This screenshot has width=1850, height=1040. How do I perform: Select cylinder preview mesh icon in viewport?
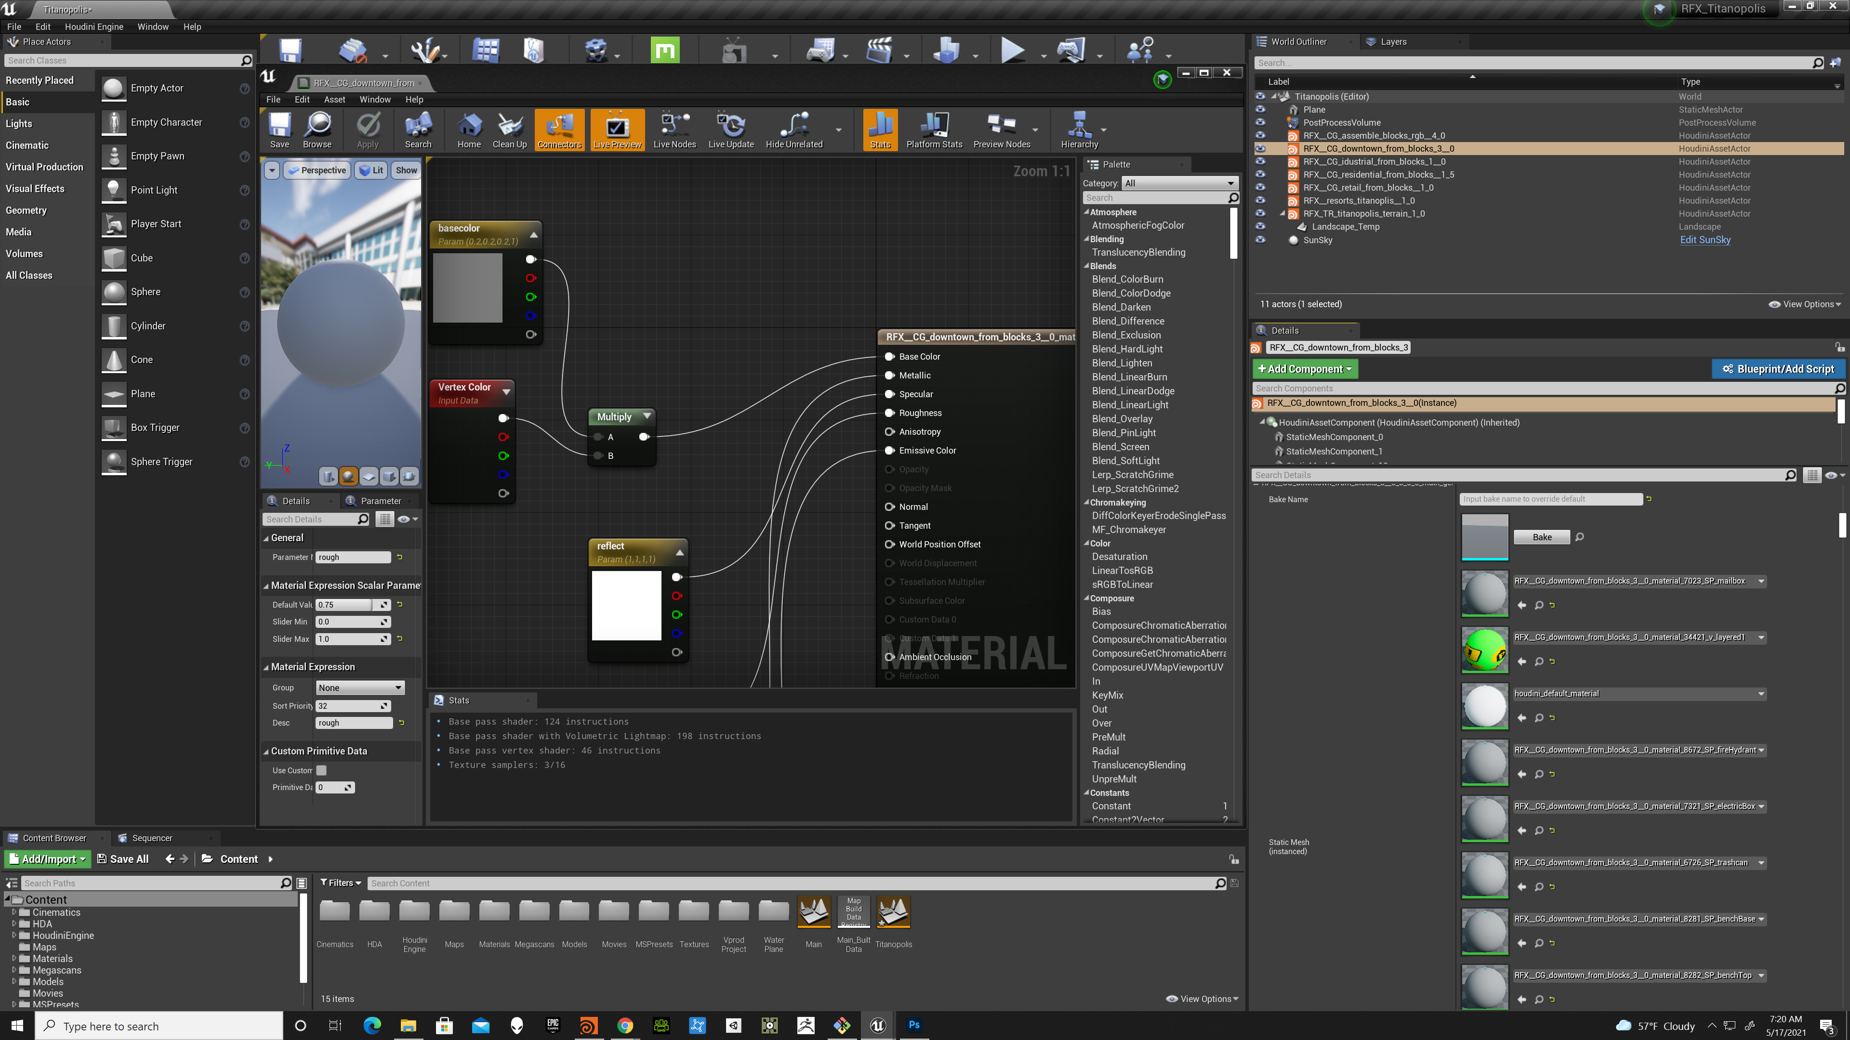[x=328, y=477]
